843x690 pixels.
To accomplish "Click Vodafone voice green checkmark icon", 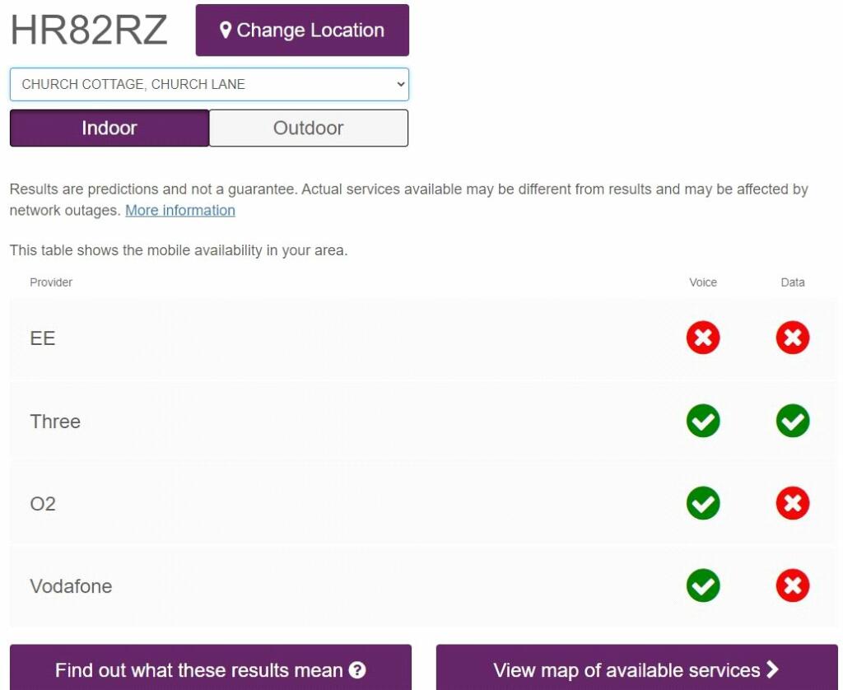I will [703, 586].
